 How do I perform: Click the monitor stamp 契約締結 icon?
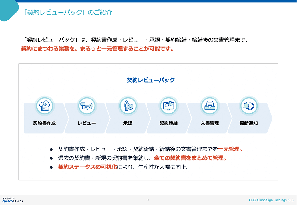[168, 106]
